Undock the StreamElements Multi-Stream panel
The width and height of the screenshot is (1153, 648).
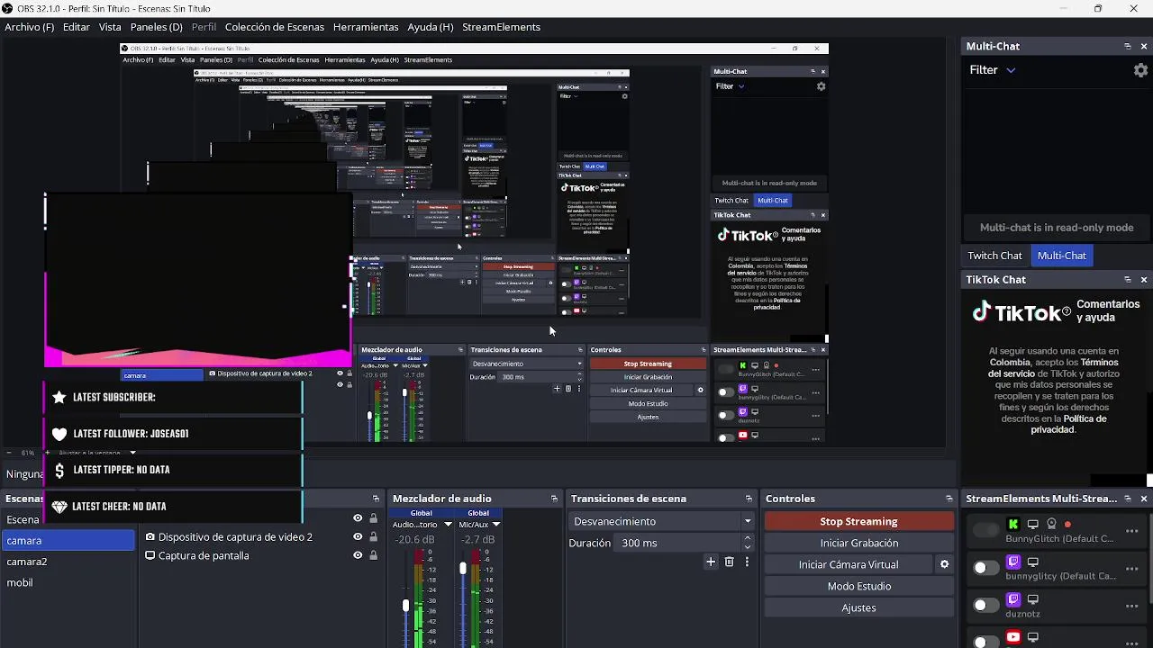[x=1127, y=499]
